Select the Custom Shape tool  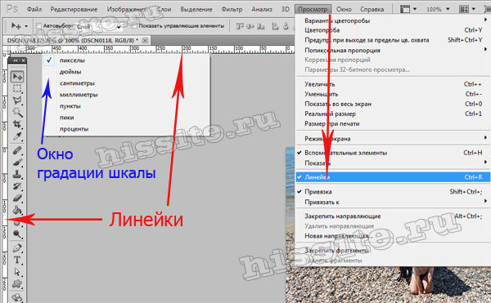(17, 283)
